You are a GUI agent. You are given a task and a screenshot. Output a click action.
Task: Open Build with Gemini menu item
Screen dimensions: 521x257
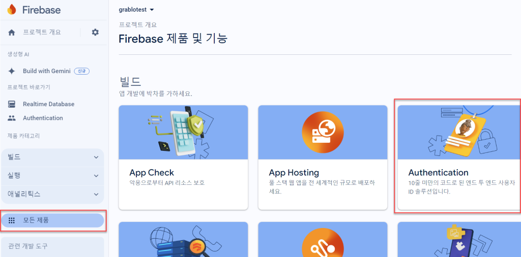[x=46, y=71]
